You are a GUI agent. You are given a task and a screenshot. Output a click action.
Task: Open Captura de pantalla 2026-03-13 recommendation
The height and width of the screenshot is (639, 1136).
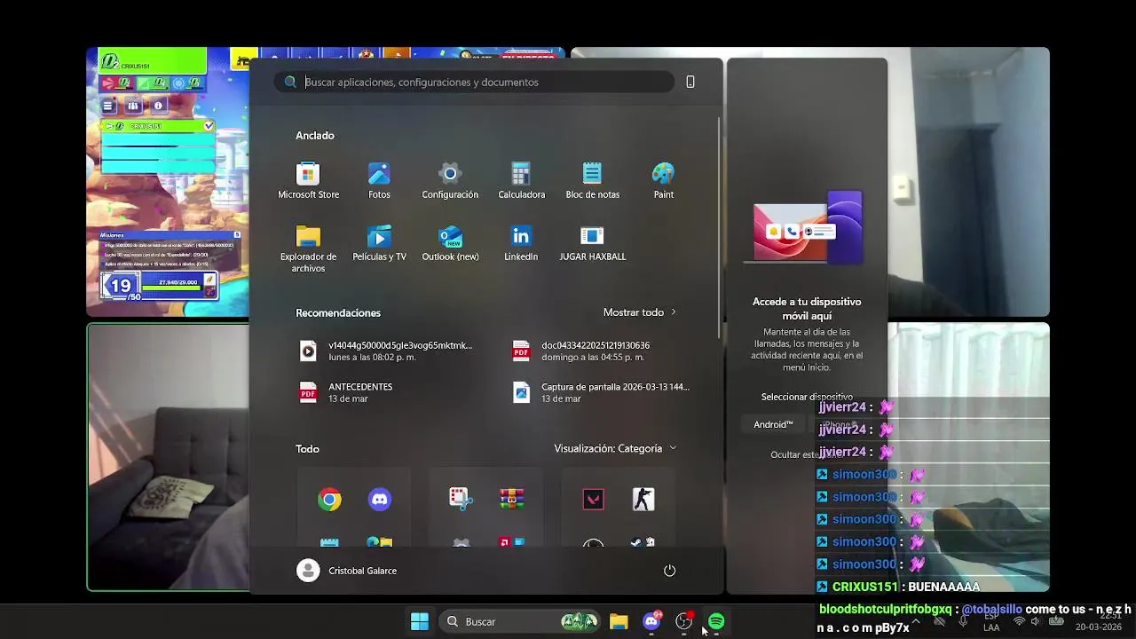click(601, 392)
